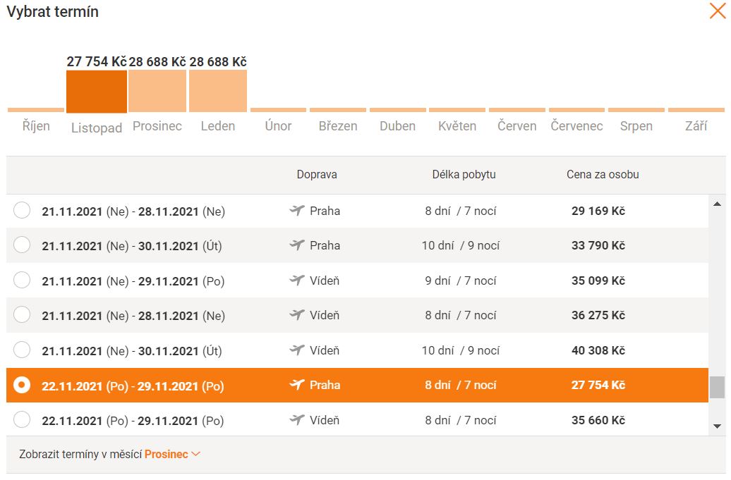The height and width of the screenshot is (480, 731).
Task: Click plane icon in 35 099 Kč row
Action: (x=297, y=281)
